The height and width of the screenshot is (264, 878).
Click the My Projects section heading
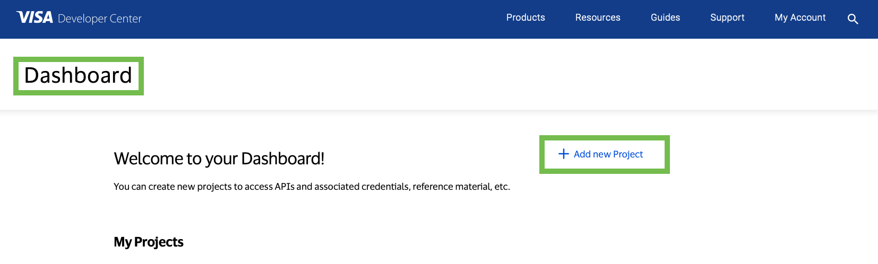click(149, 242)
